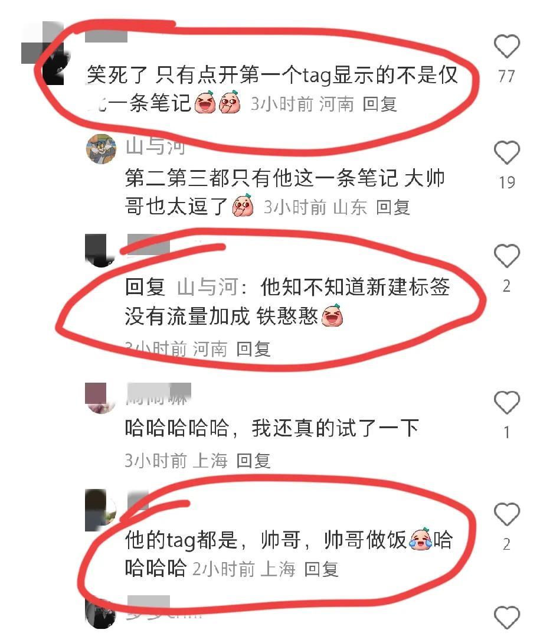Open the 山与河 username profile
The height and width of the screenshot is (636, 540).
(156, 146)
